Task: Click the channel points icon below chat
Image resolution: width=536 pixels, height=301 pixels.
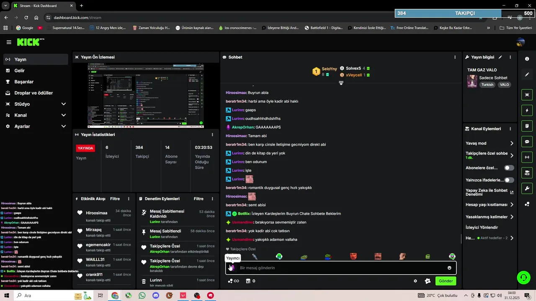Action: tap(233, 281)
